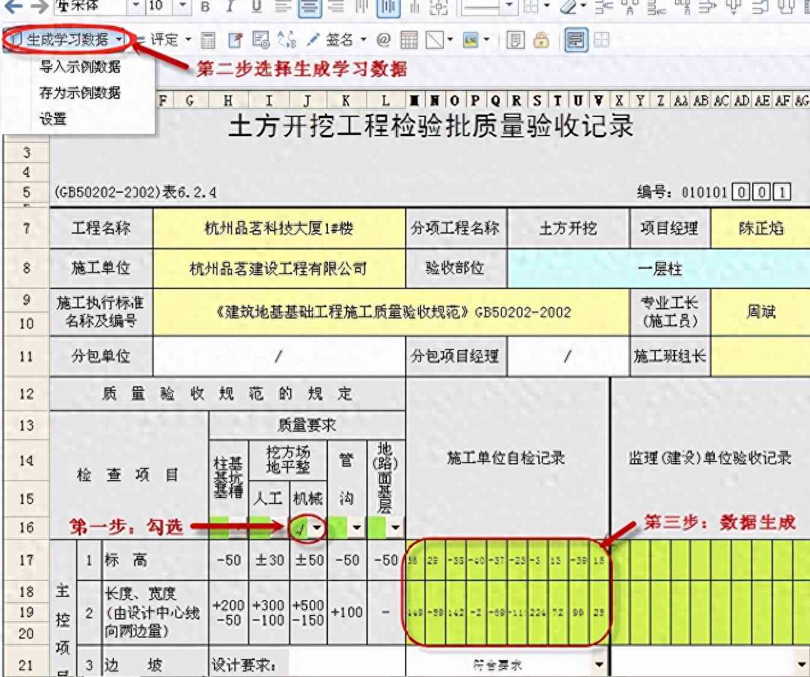Image resolution: width=810 pixels, height=677 pixels.
Task: Select column header H
Action: [228, 101]
